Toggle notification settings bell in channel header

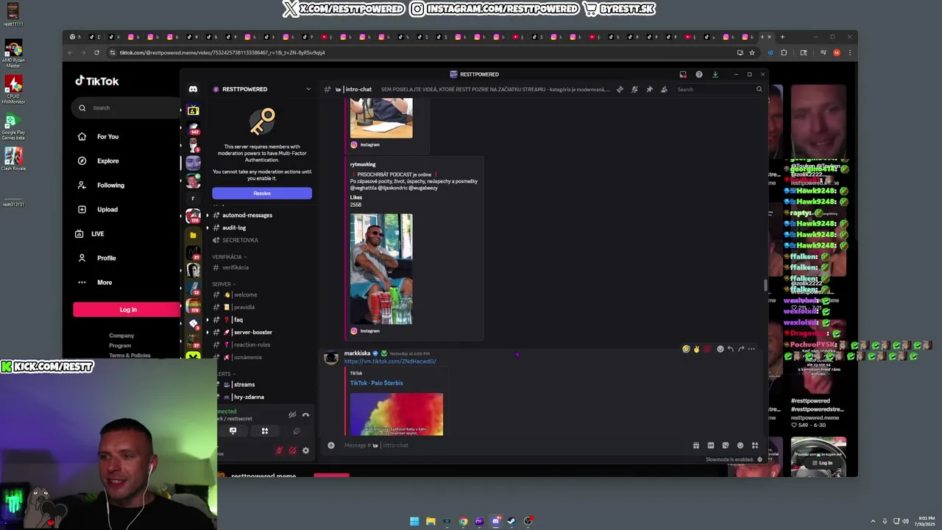click(634, 89)
